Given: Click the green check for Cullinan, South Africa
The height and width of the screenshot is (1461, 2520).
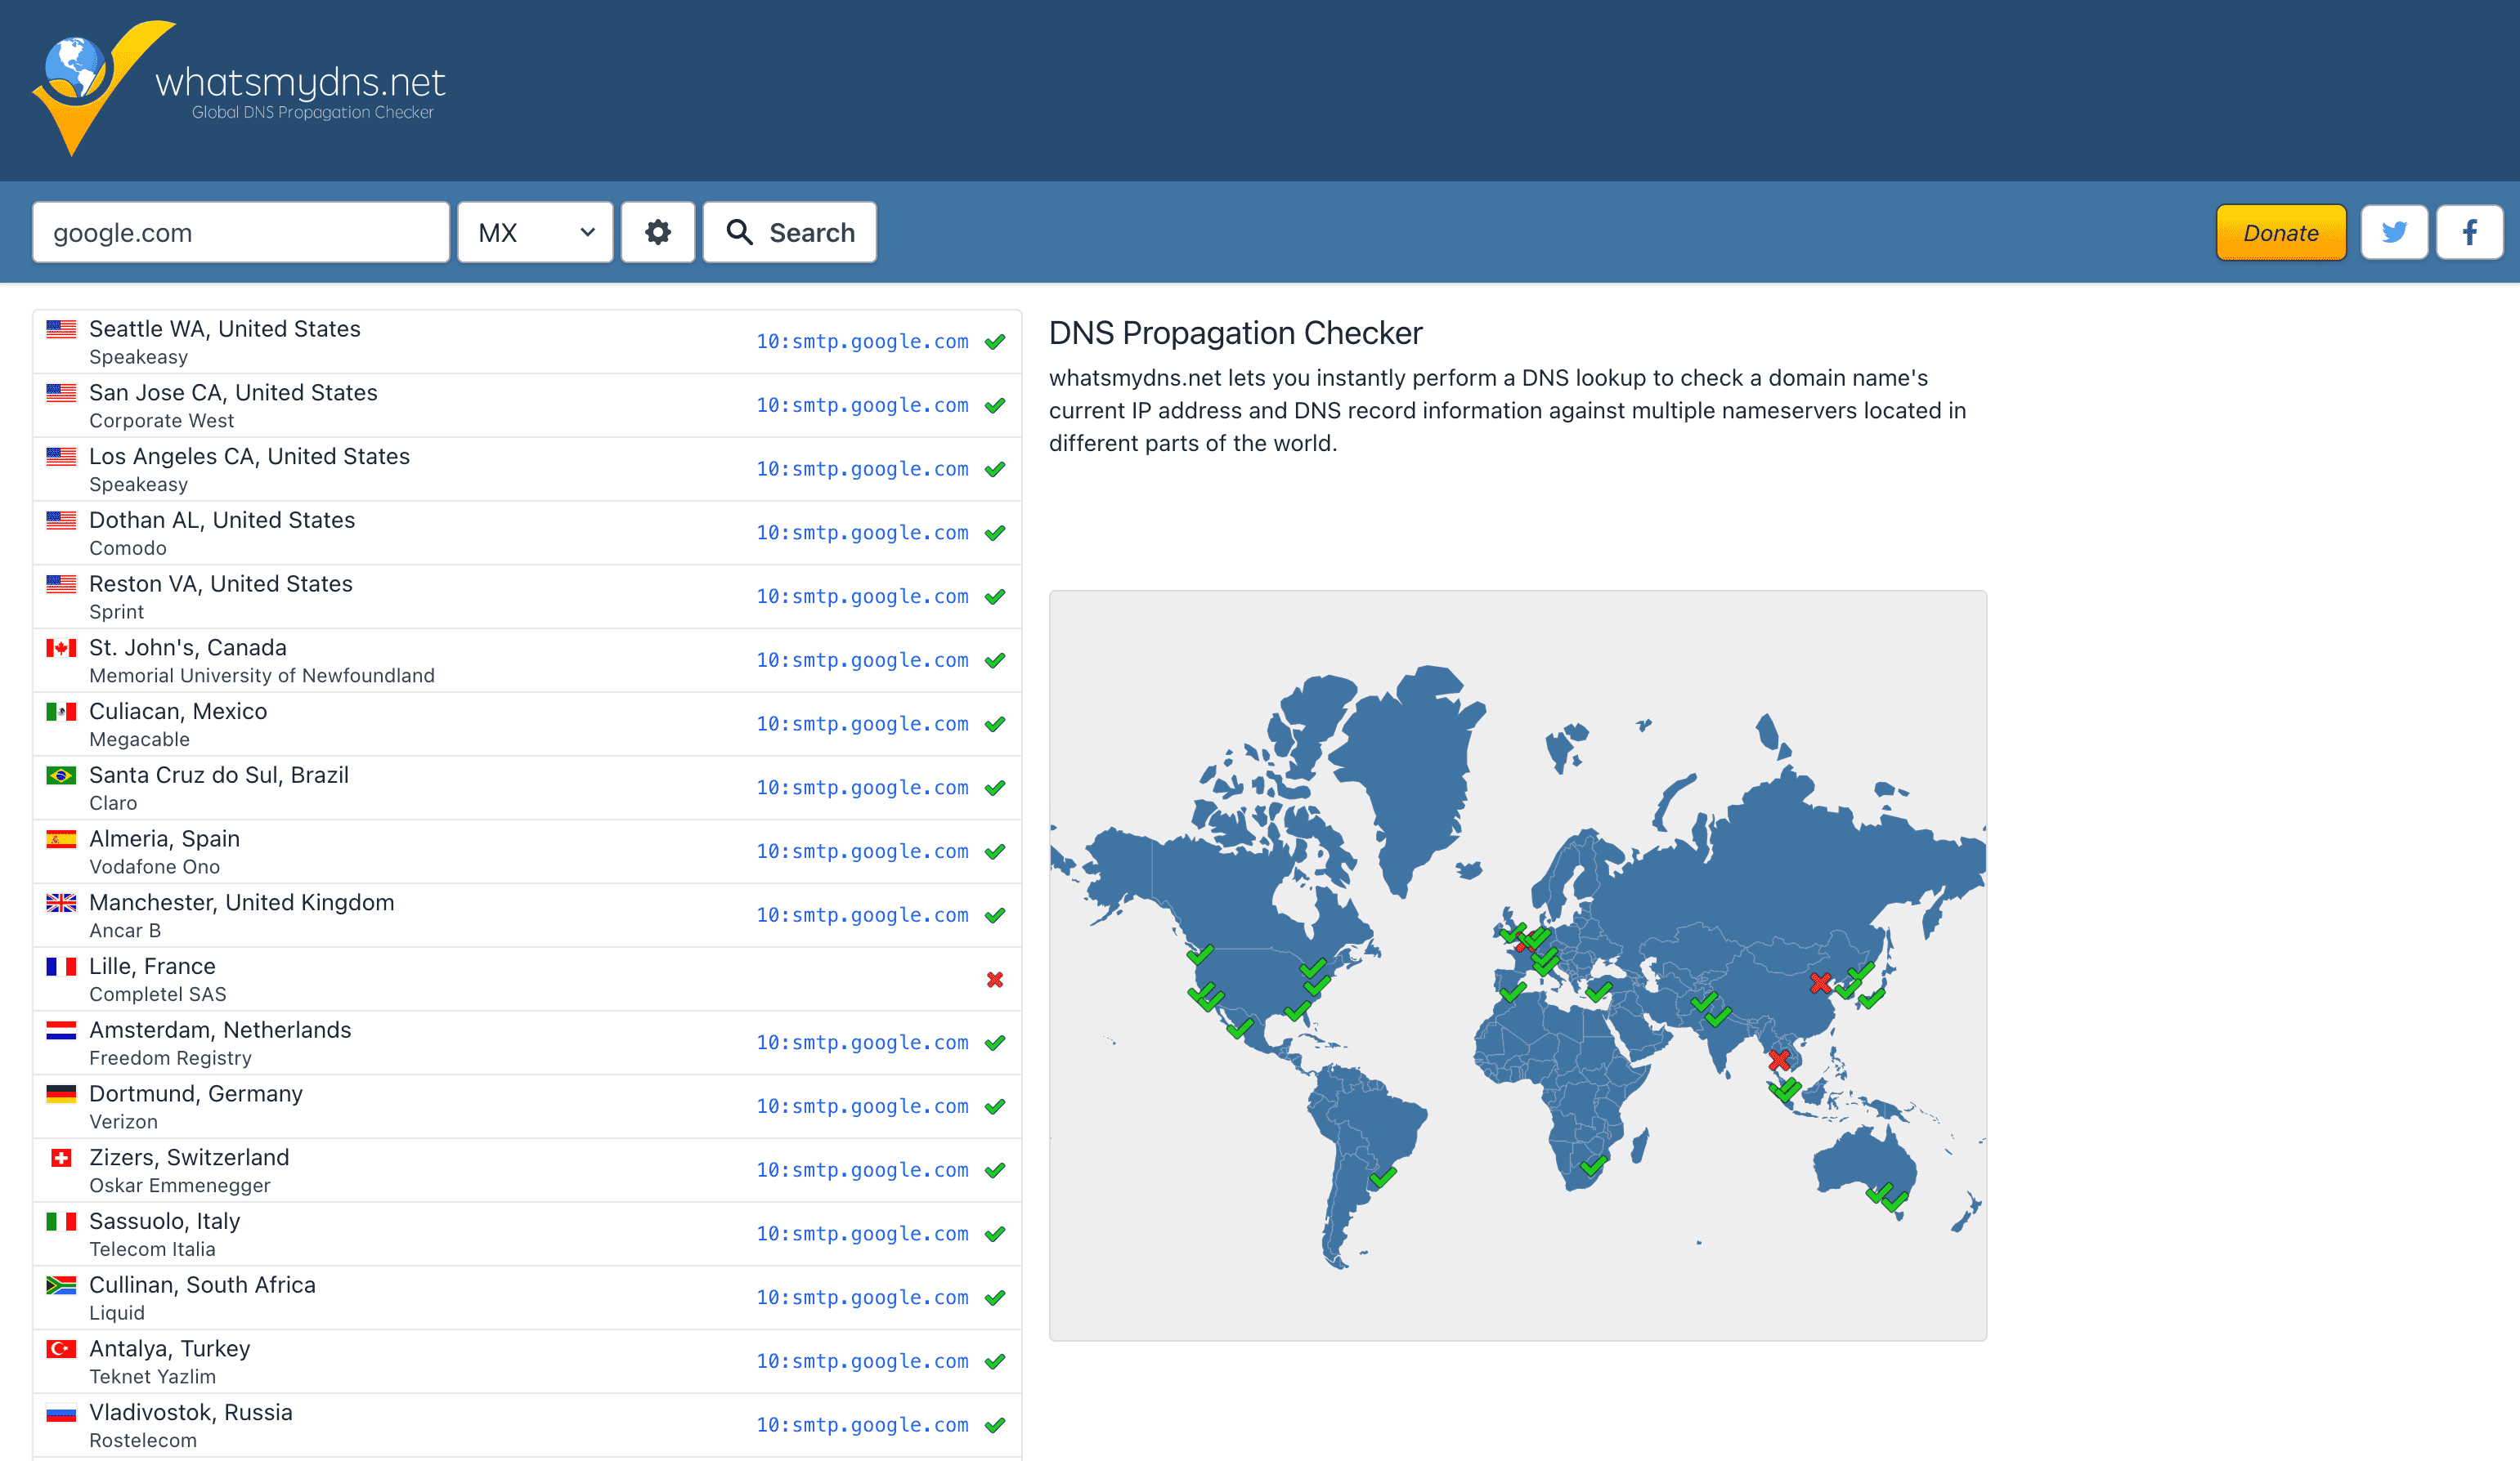Looking at the screenshot, I should [x=995, y=1298].
